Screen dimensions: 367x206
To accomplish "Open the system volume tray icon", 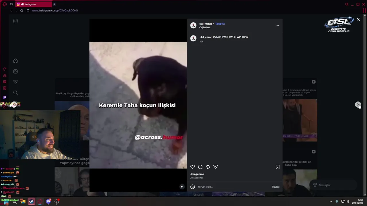I will click(348, 201).
